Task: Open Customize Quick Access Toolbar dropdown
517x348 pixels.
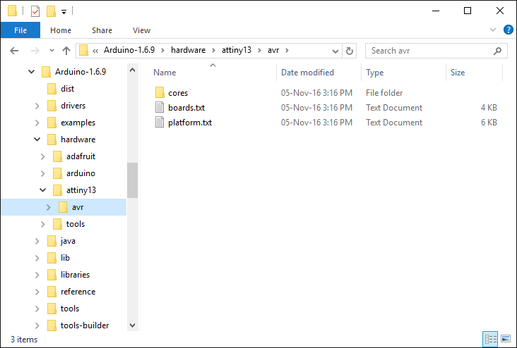Action: point(64,12)
